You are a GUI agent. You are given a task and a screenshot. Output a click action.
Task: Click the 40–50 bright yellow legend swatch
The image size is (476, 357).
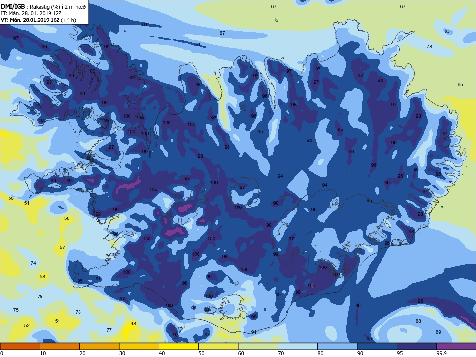179,347
